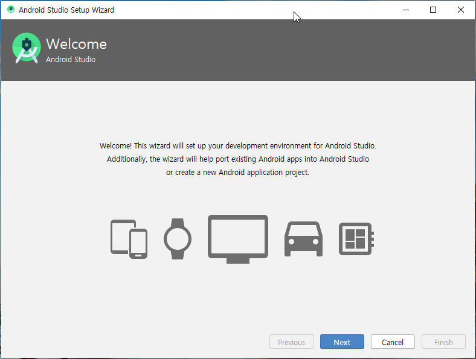The image size is (476, 359).
Task: Click the 'or create a new Android application project.' line
Action: tap(237, 173)
